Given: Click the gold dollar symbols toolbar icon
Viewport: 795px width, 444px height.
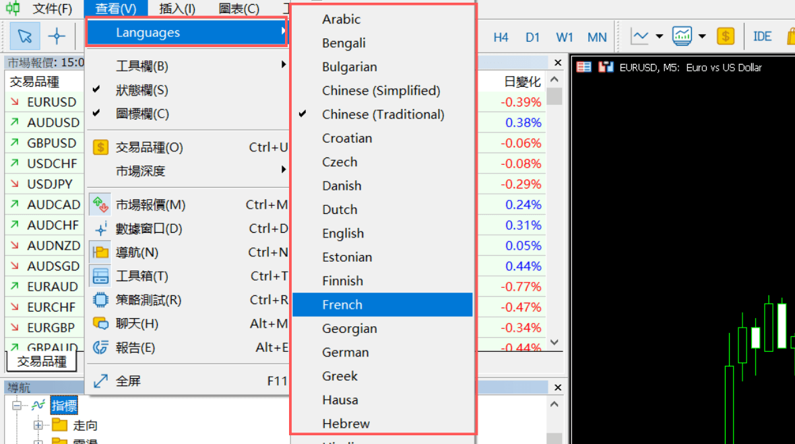Looking at the screenshot, I should 726,36.
